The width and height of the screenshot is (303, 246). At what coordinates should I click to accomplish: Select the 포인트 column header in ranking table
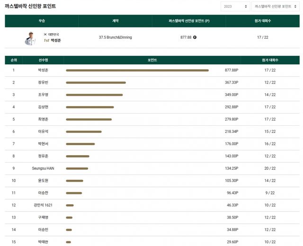[x=152, y=60]
